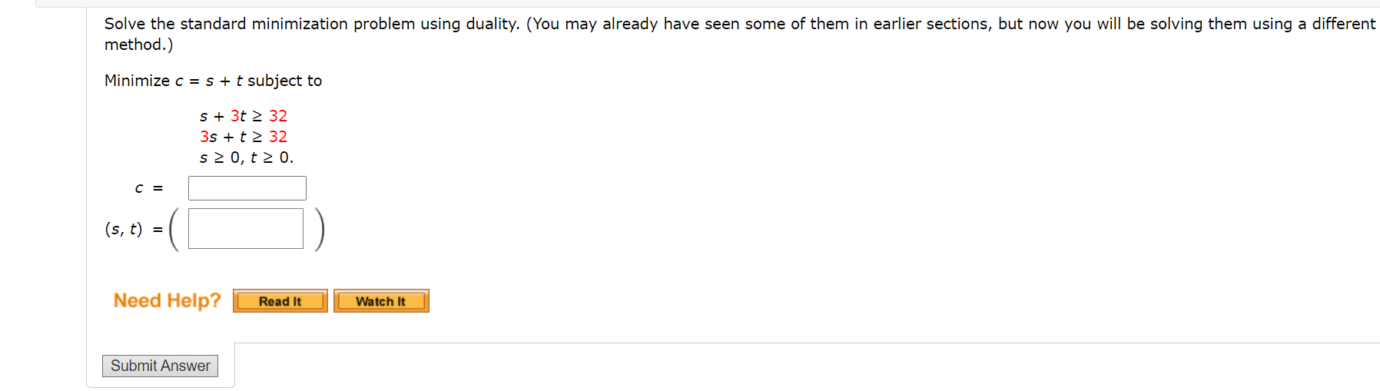Click the large left parenthesis of ordered pair
This screenshot has height=391, width=1380.
(174, 229)
